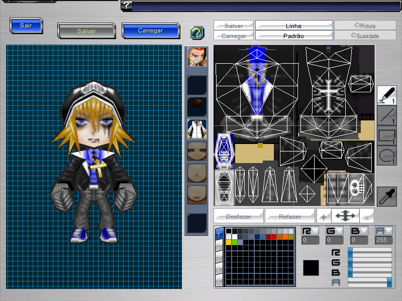Pick the black swatch in the palette
Screen dimensions: 402x301
[x=229, y=231]
